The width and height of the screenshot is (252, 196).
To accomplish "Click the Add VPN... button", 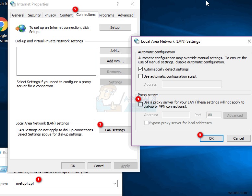I will pyautogui.click(x=115, y=61).
